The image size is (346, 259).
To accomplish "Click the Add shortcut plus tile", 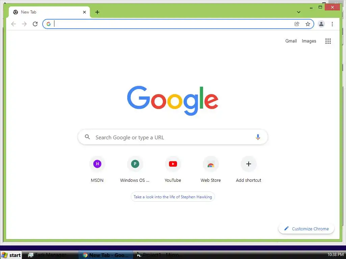I will pyautogui.click(x=248, y=170).
